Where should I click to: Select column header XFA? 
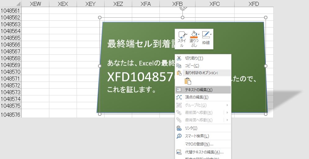(146, 4)
